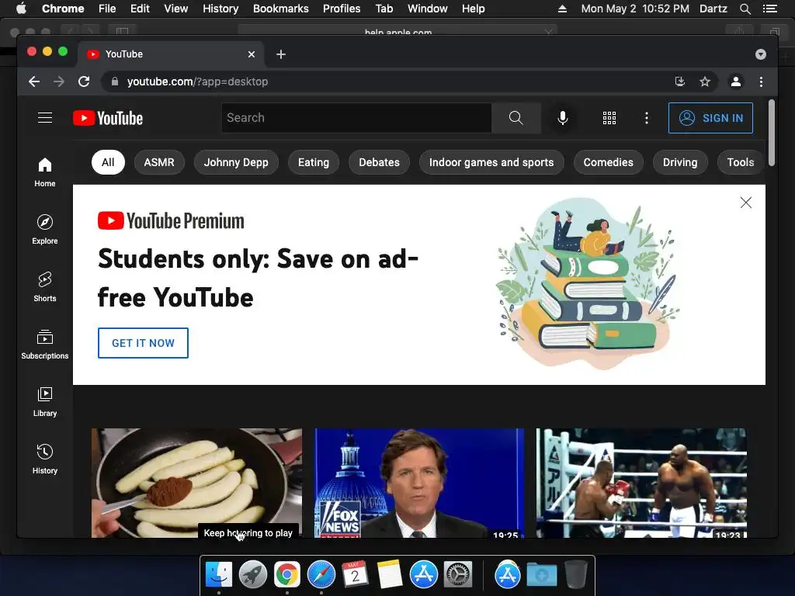The width and height of the screenshot is (795, 596).
Task: Open Notes from the Dock
Action: tap(390, 575)
